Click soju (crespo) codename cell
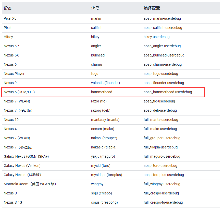 [x=102, y=193]
